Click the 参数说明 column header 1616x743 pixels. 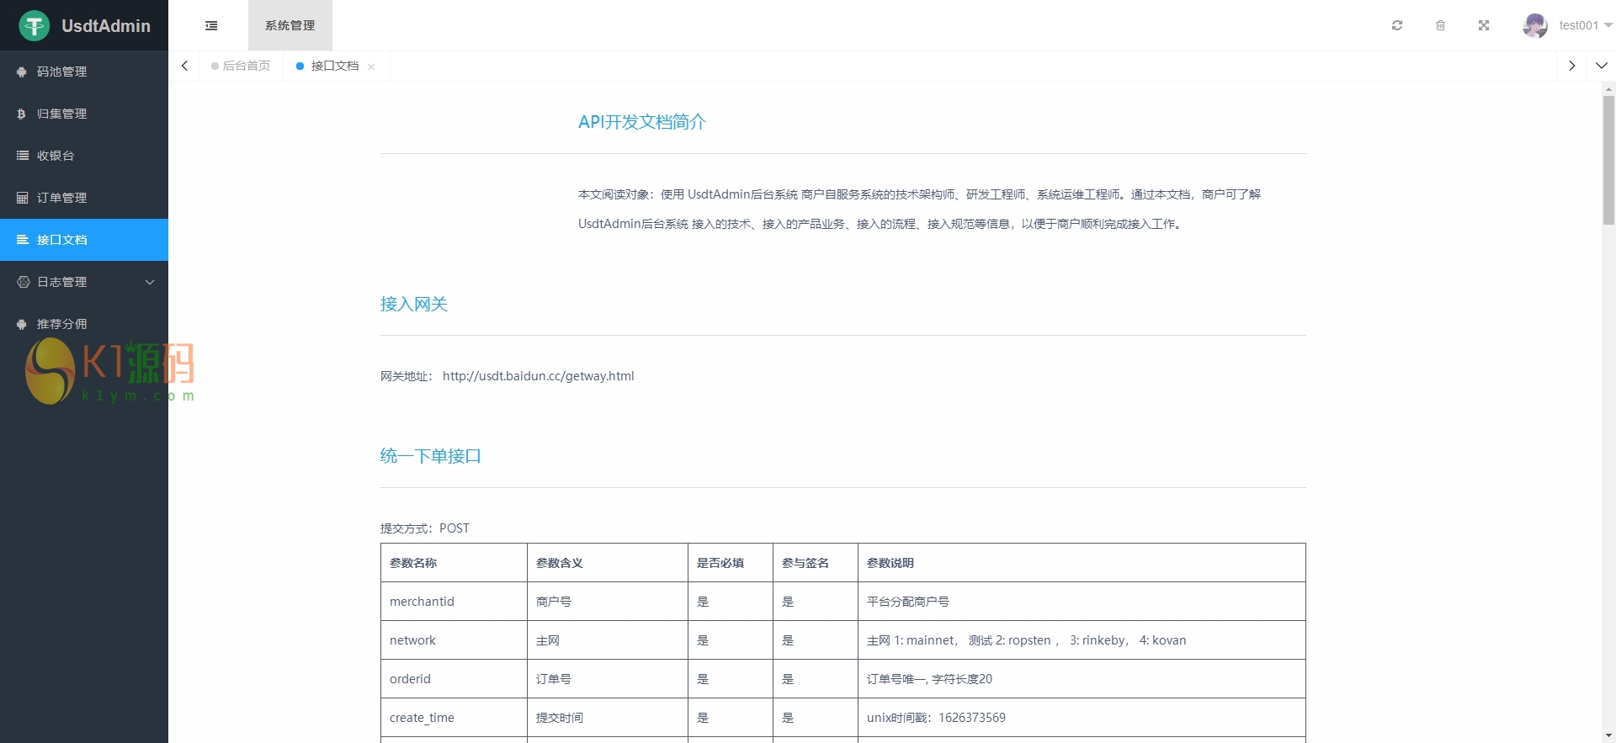coord(1082,563)
